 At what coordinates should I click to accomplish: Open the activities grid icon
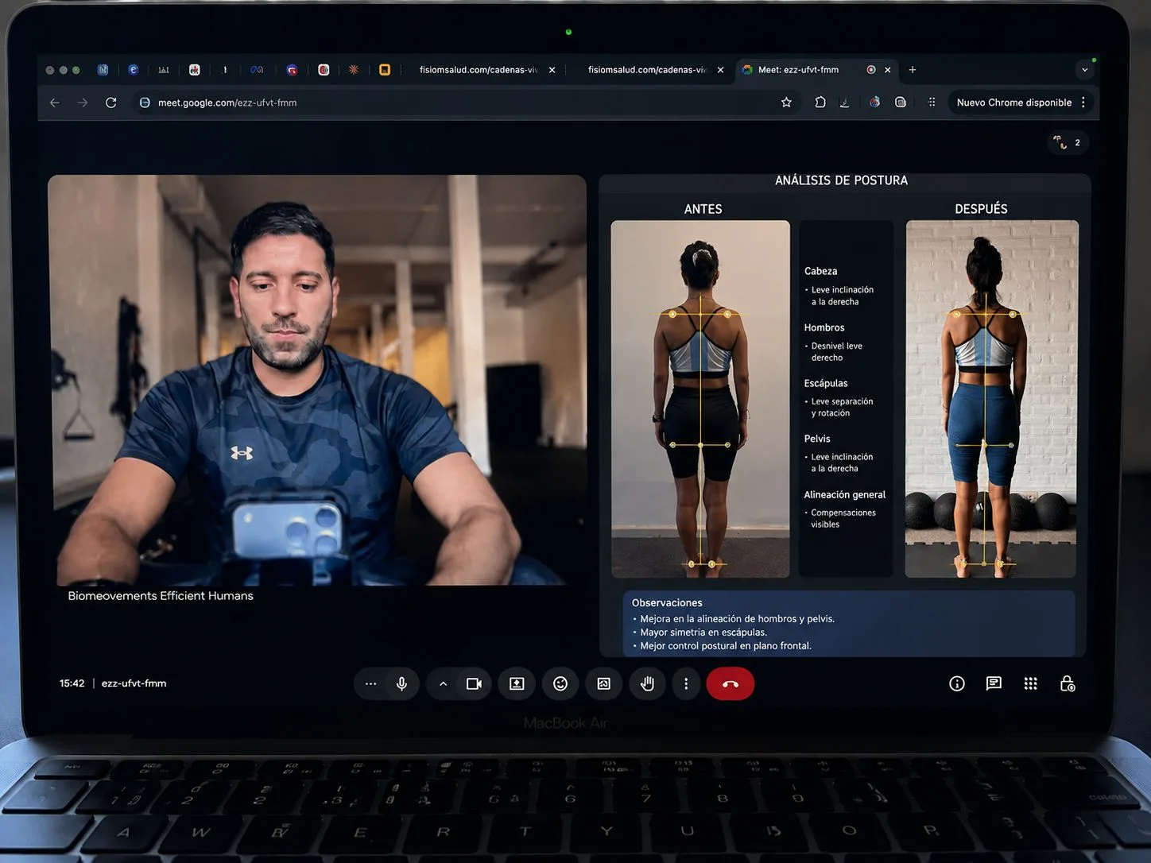point(1031,683)
